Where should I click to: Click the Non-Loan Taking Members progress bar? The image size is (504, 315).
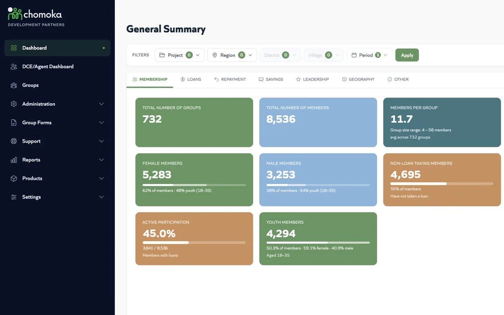[442, 184]
